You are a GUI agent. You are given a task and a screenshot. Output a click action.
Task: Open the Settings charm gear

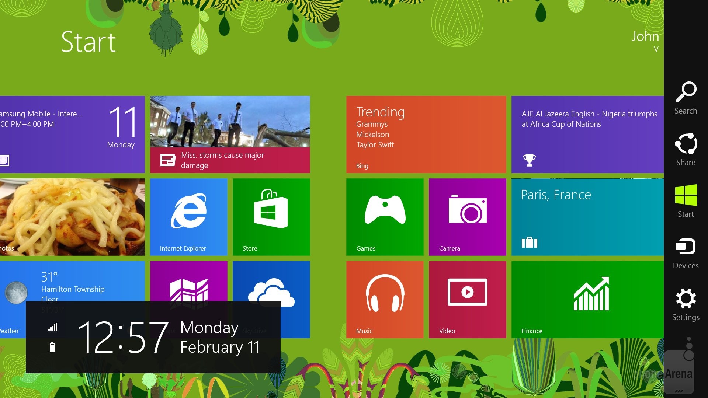[x=686, y=298]
